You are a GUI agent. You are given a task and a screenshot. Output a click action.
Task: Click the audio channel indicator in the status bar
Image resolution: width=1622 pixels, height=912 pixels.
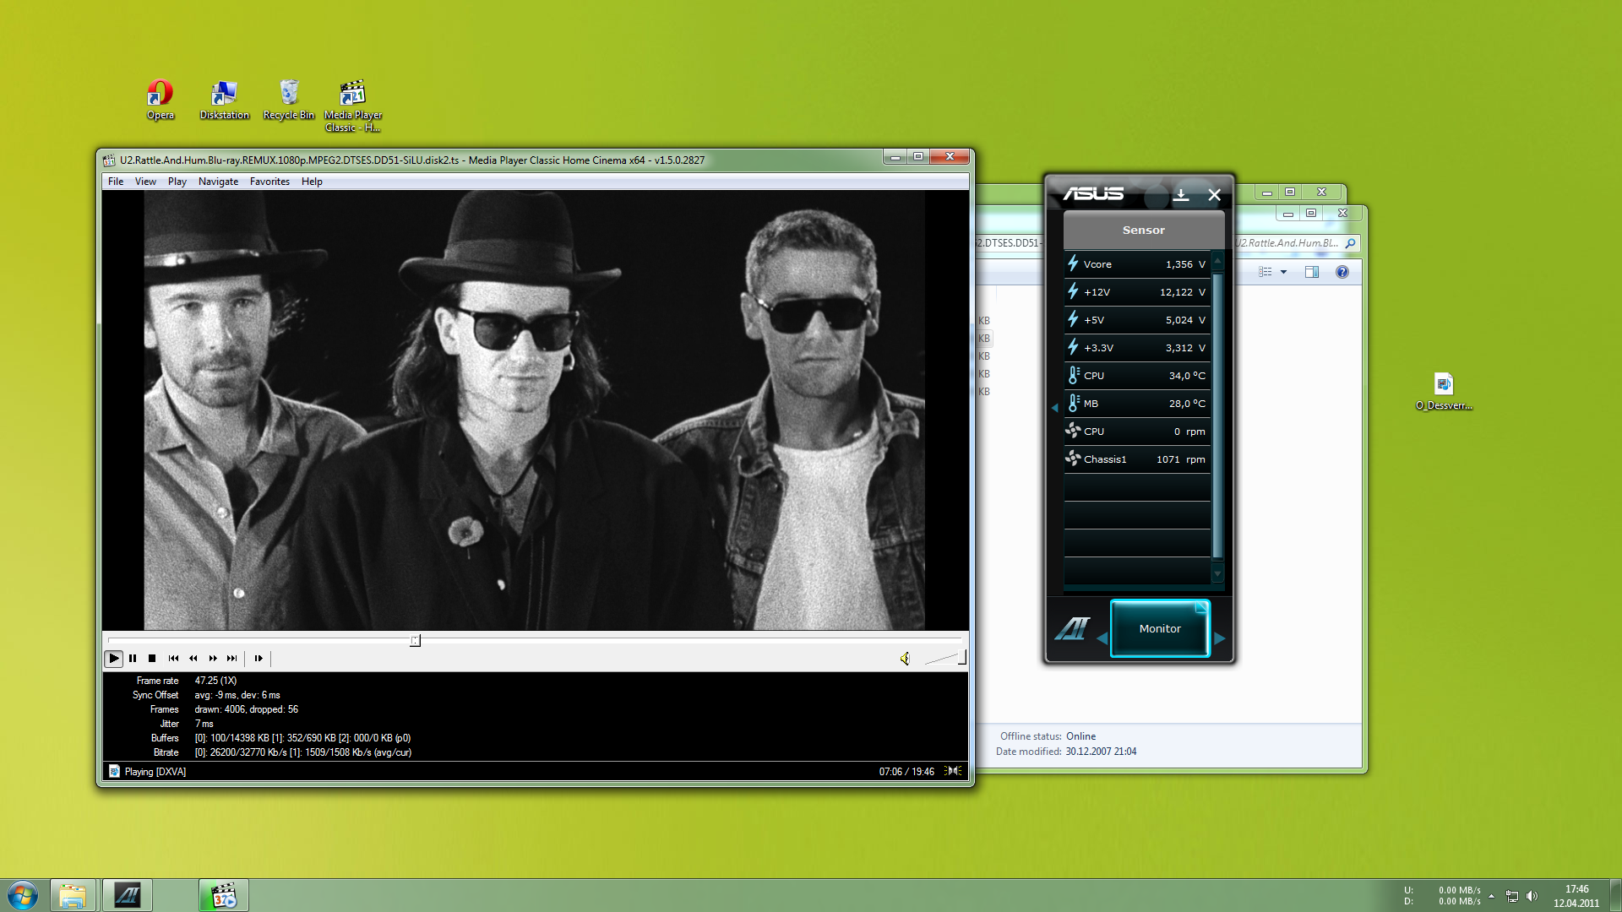pyautogui.click(x=953, y=771)
